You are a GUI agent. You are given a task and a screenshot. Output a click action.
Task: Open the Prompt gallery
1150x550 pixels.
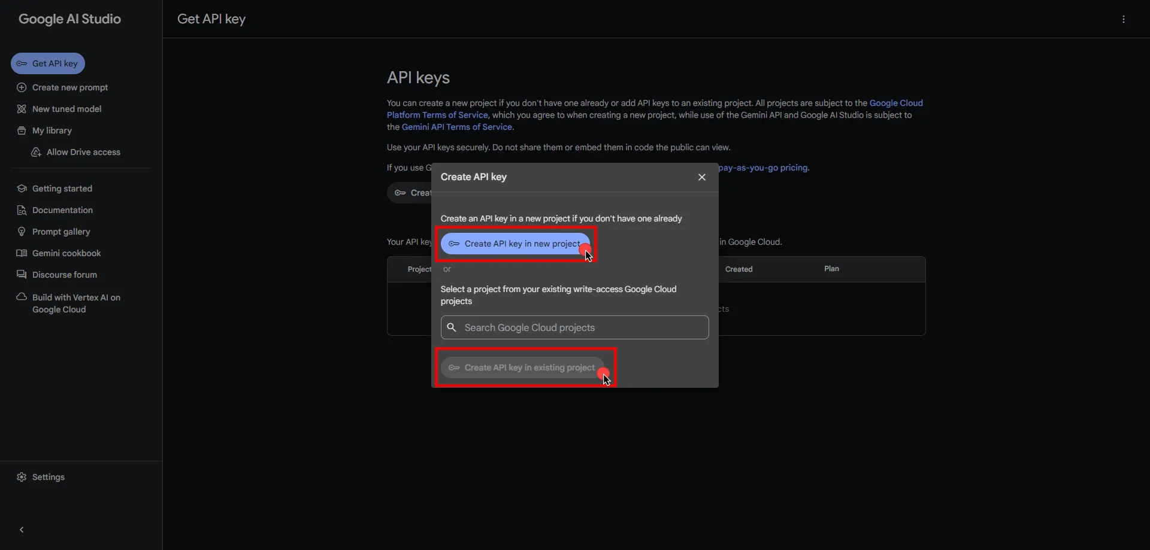60,232
